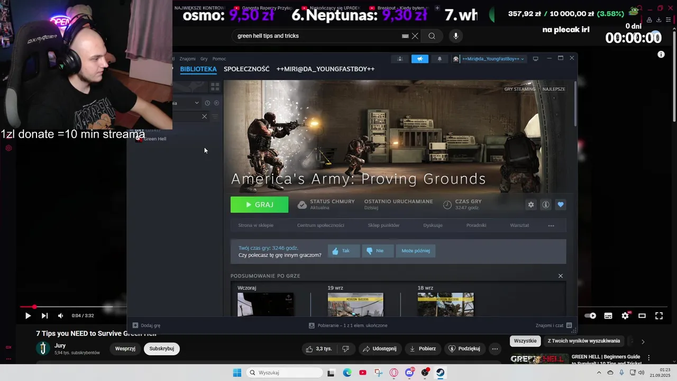Open Steam notifications bell icon

(x=440, y=59)
